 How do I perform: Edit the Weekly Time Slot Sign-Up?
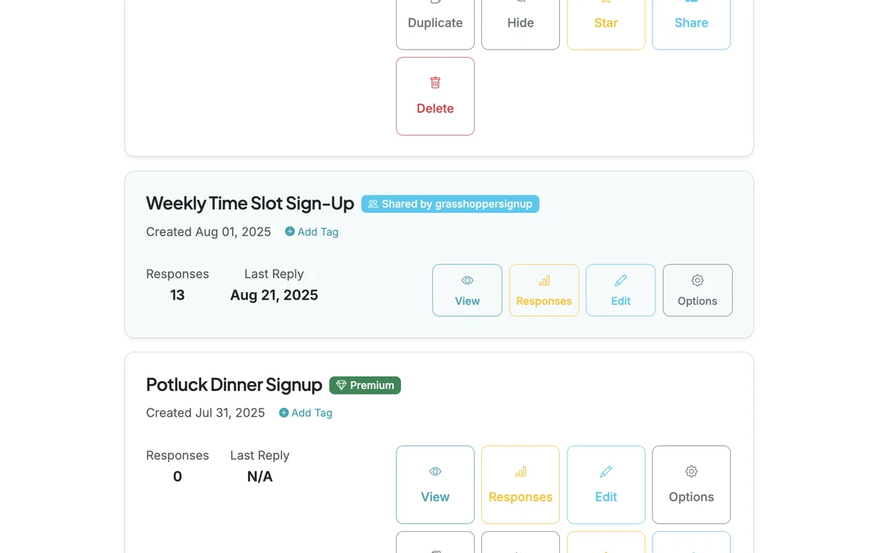tap(621, 290)
